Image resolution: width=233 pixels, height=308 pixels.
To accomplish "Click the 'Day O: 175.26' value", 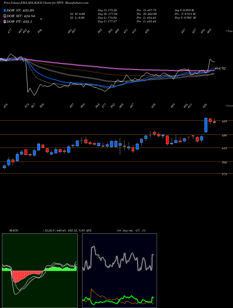I will (x=107, y=10).
